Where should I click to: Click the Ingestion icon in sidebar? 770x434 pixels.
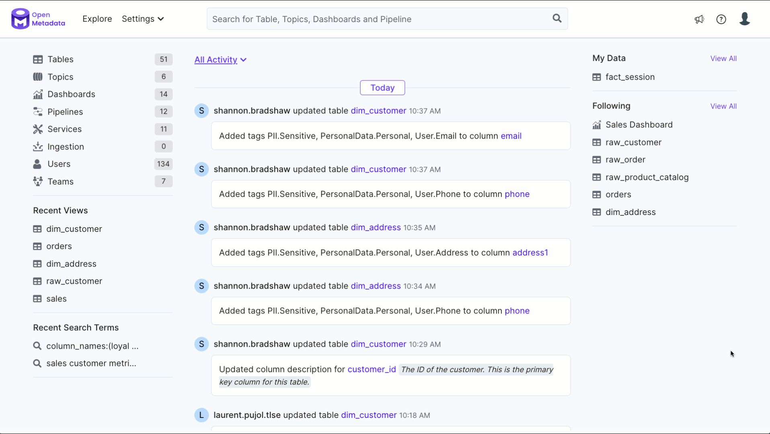coord(38,147)
